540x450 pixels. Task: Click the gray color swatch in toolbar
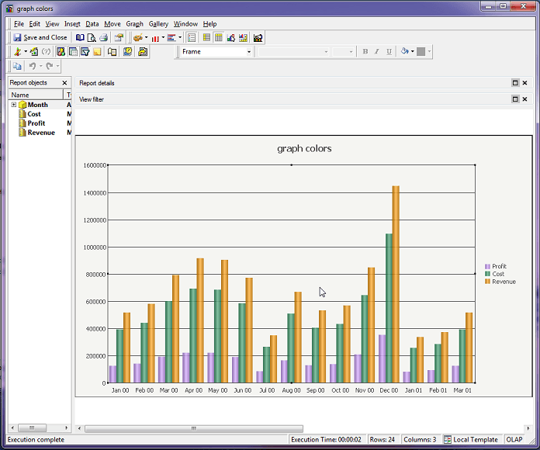421,52
